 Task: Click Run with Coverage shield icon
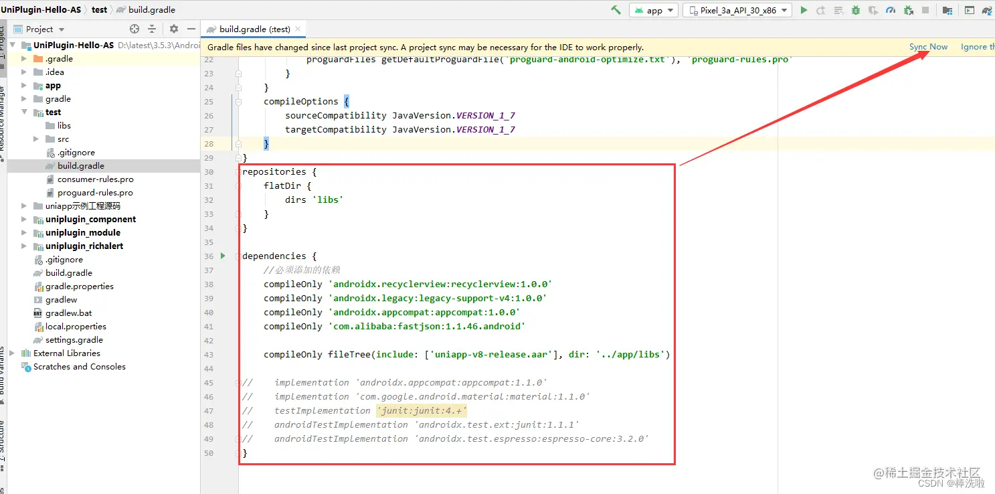873,10
